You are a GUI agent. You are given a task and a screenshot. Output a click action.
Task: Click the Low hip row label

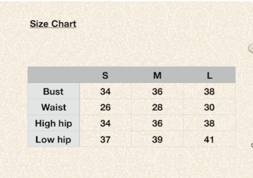53,140
